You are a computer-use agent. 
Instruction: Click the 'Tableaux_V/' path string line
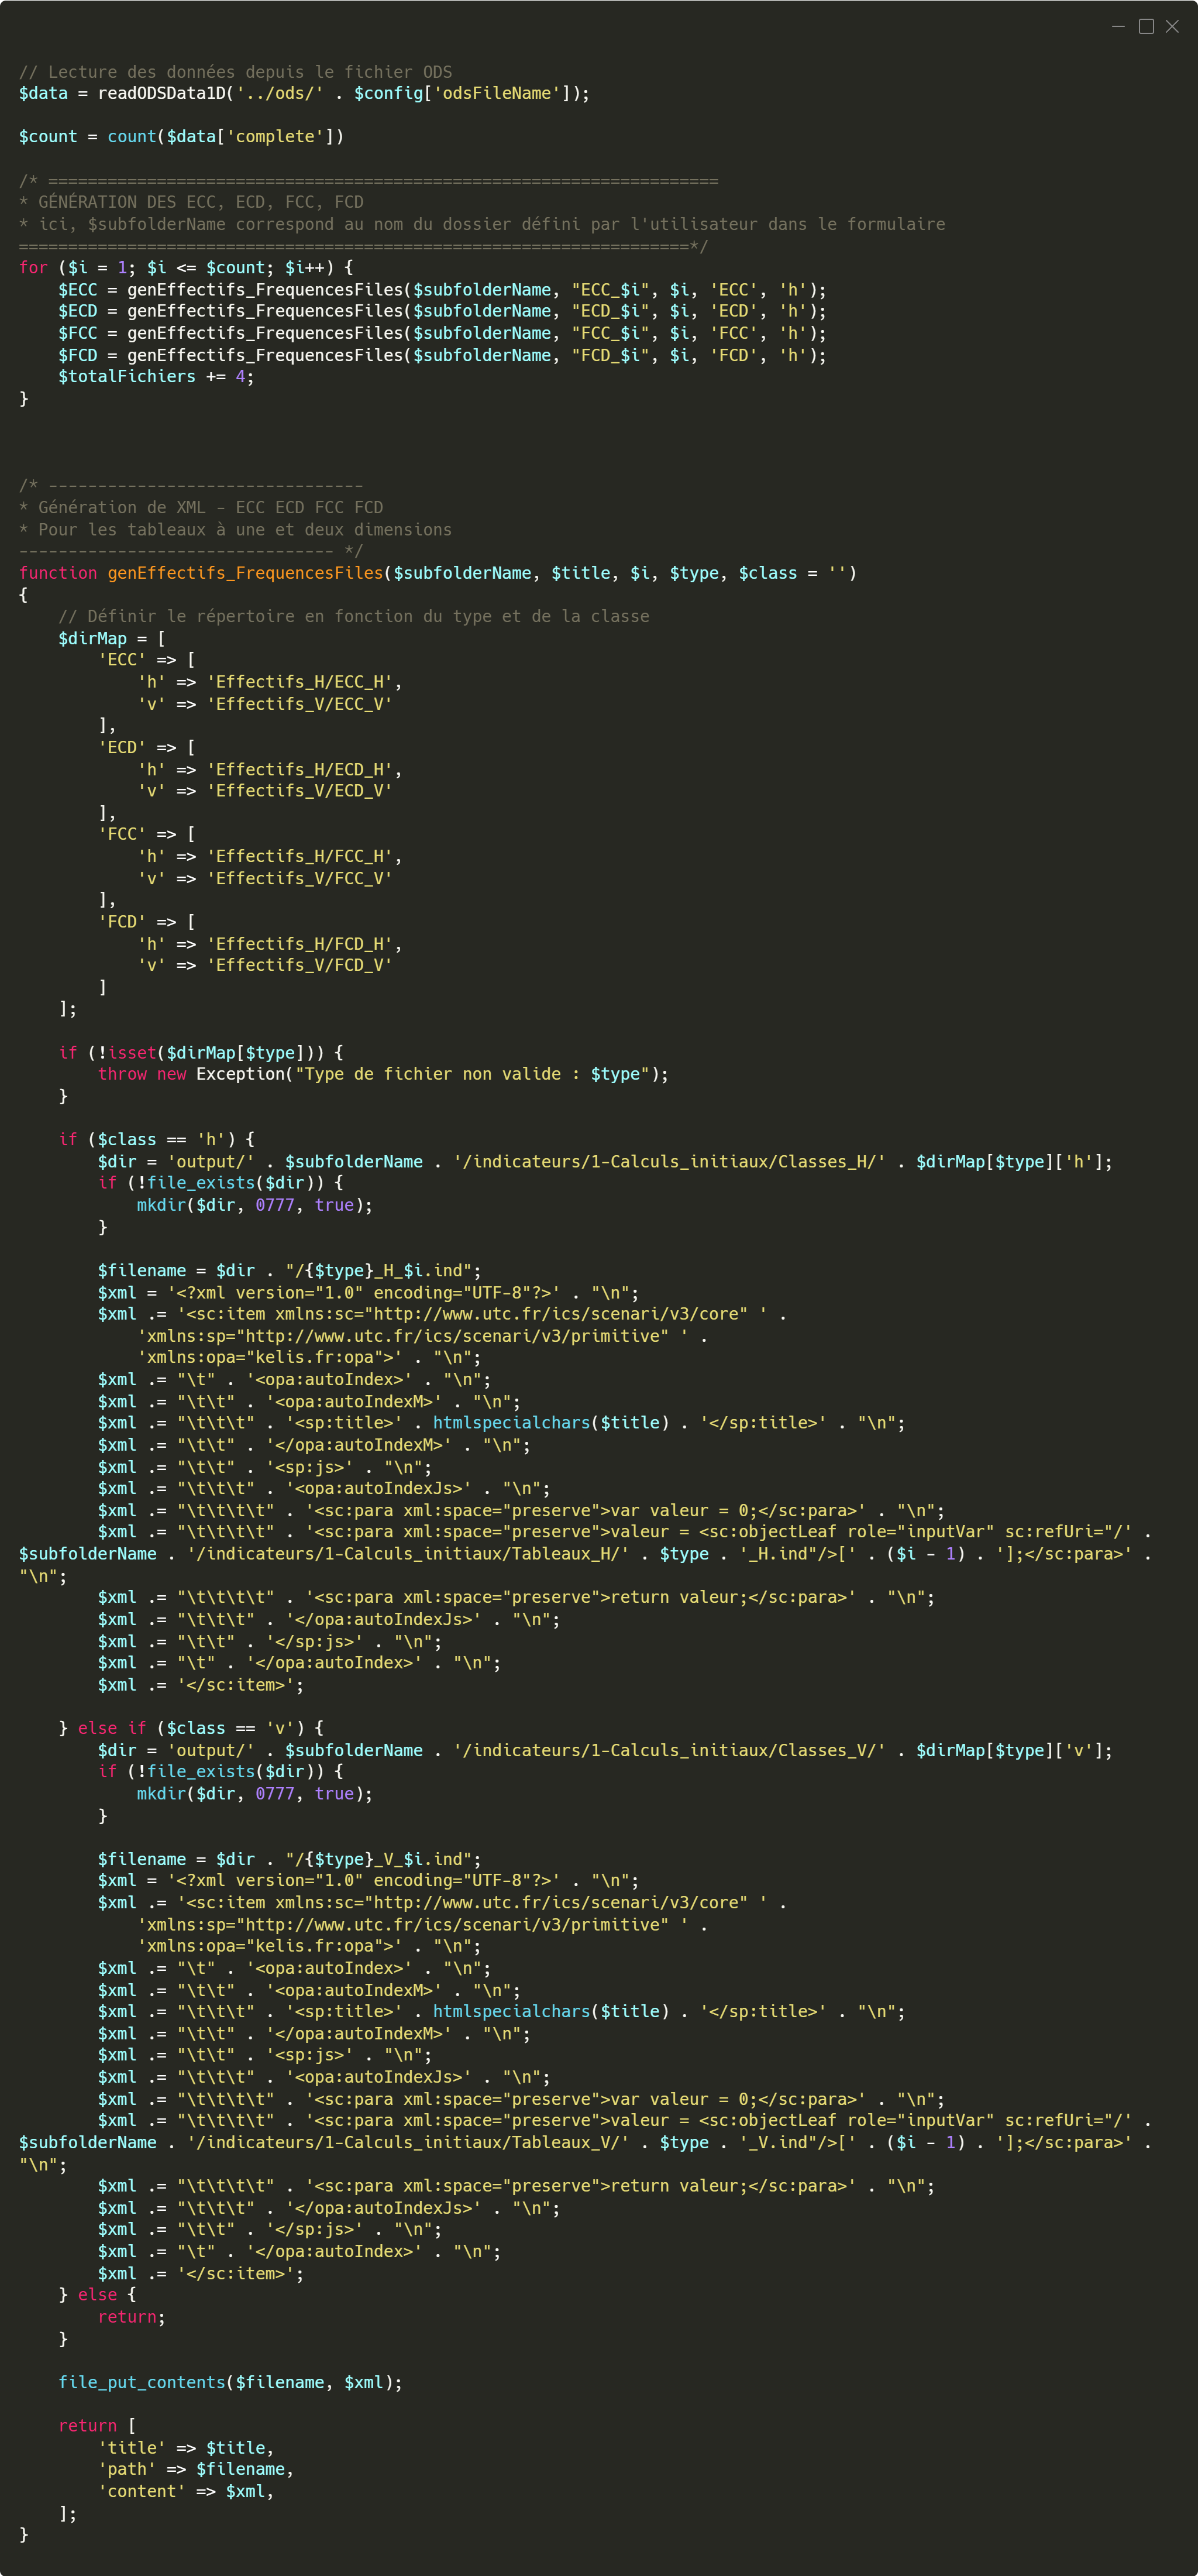(585, 2143)
